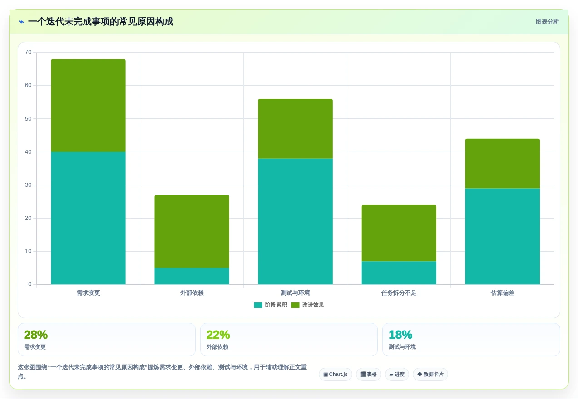Click the Chart.js tag chip
578x399 pixels.
point(335,374)
